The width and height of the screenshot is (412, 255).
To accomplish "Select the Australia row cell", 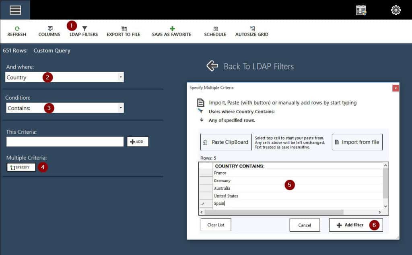I will (x=298, y=188).
